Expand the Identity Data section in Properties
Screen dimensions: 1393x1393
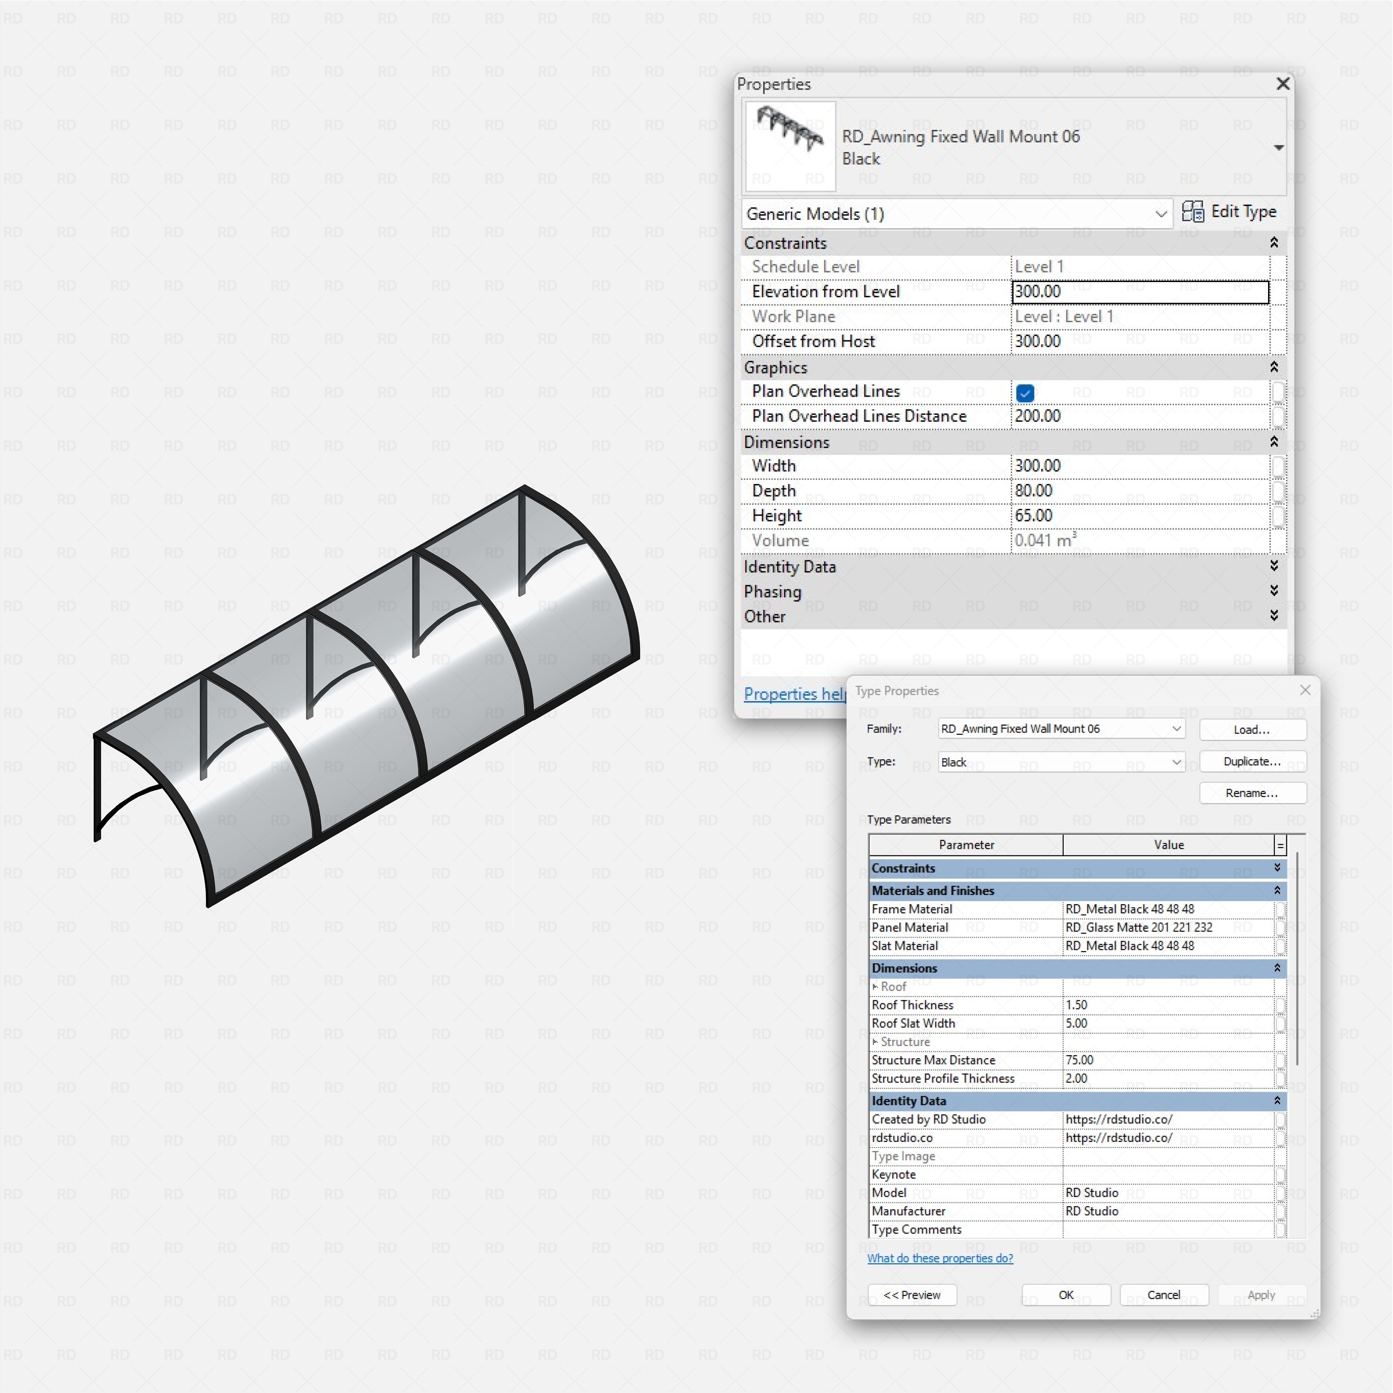point(1274,566)
